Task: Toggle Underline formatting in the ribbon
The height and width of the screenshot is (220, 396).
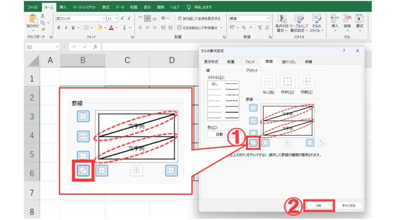Action: click(x=73, y=27)
